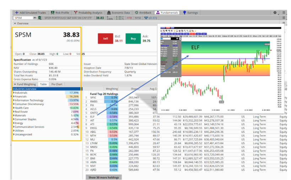This screenshot has width=291, height=180.
Task: Expand the Financials sector row
Action: pos(14,96)
